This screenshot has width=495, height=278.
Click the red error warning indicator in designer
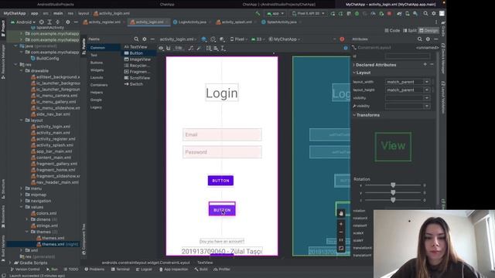tap(342, 39)
